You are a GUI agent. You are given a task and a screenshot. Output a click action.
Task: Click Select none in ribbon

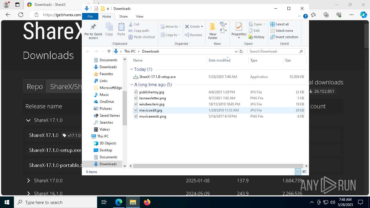click(282, 31)
